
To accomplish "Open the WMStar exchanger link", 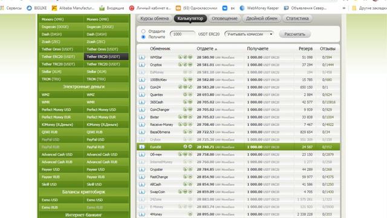I will point(156,58).
